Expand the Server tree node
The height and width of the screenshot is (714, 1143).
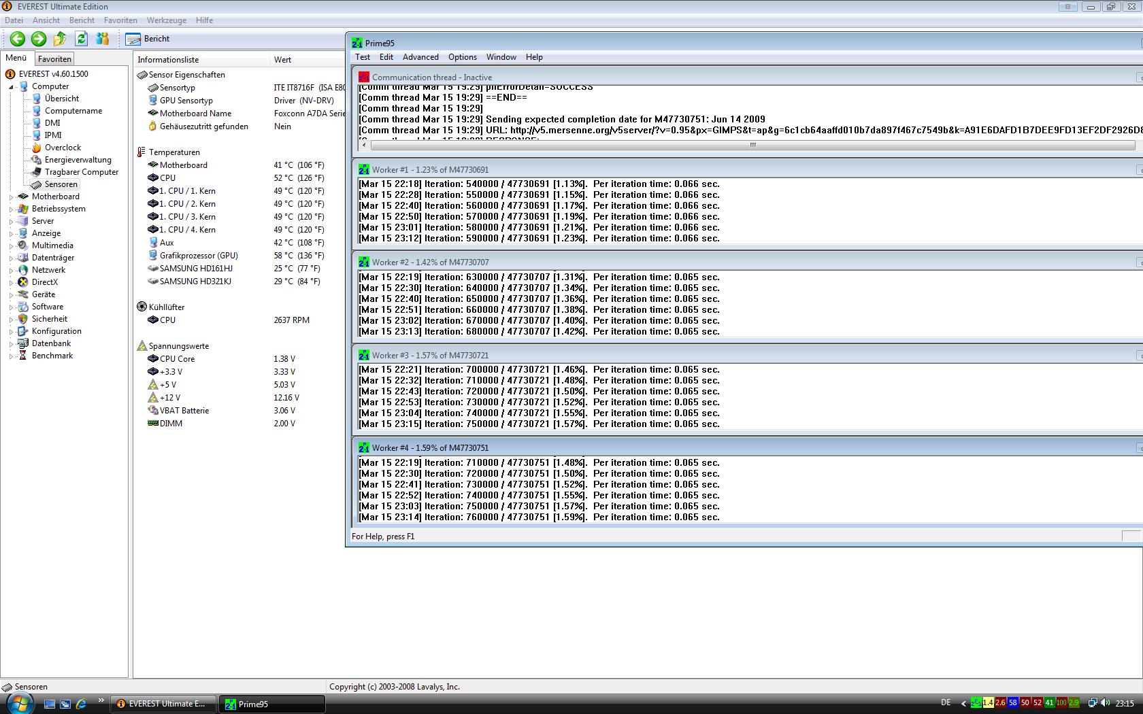pos(11,221)
